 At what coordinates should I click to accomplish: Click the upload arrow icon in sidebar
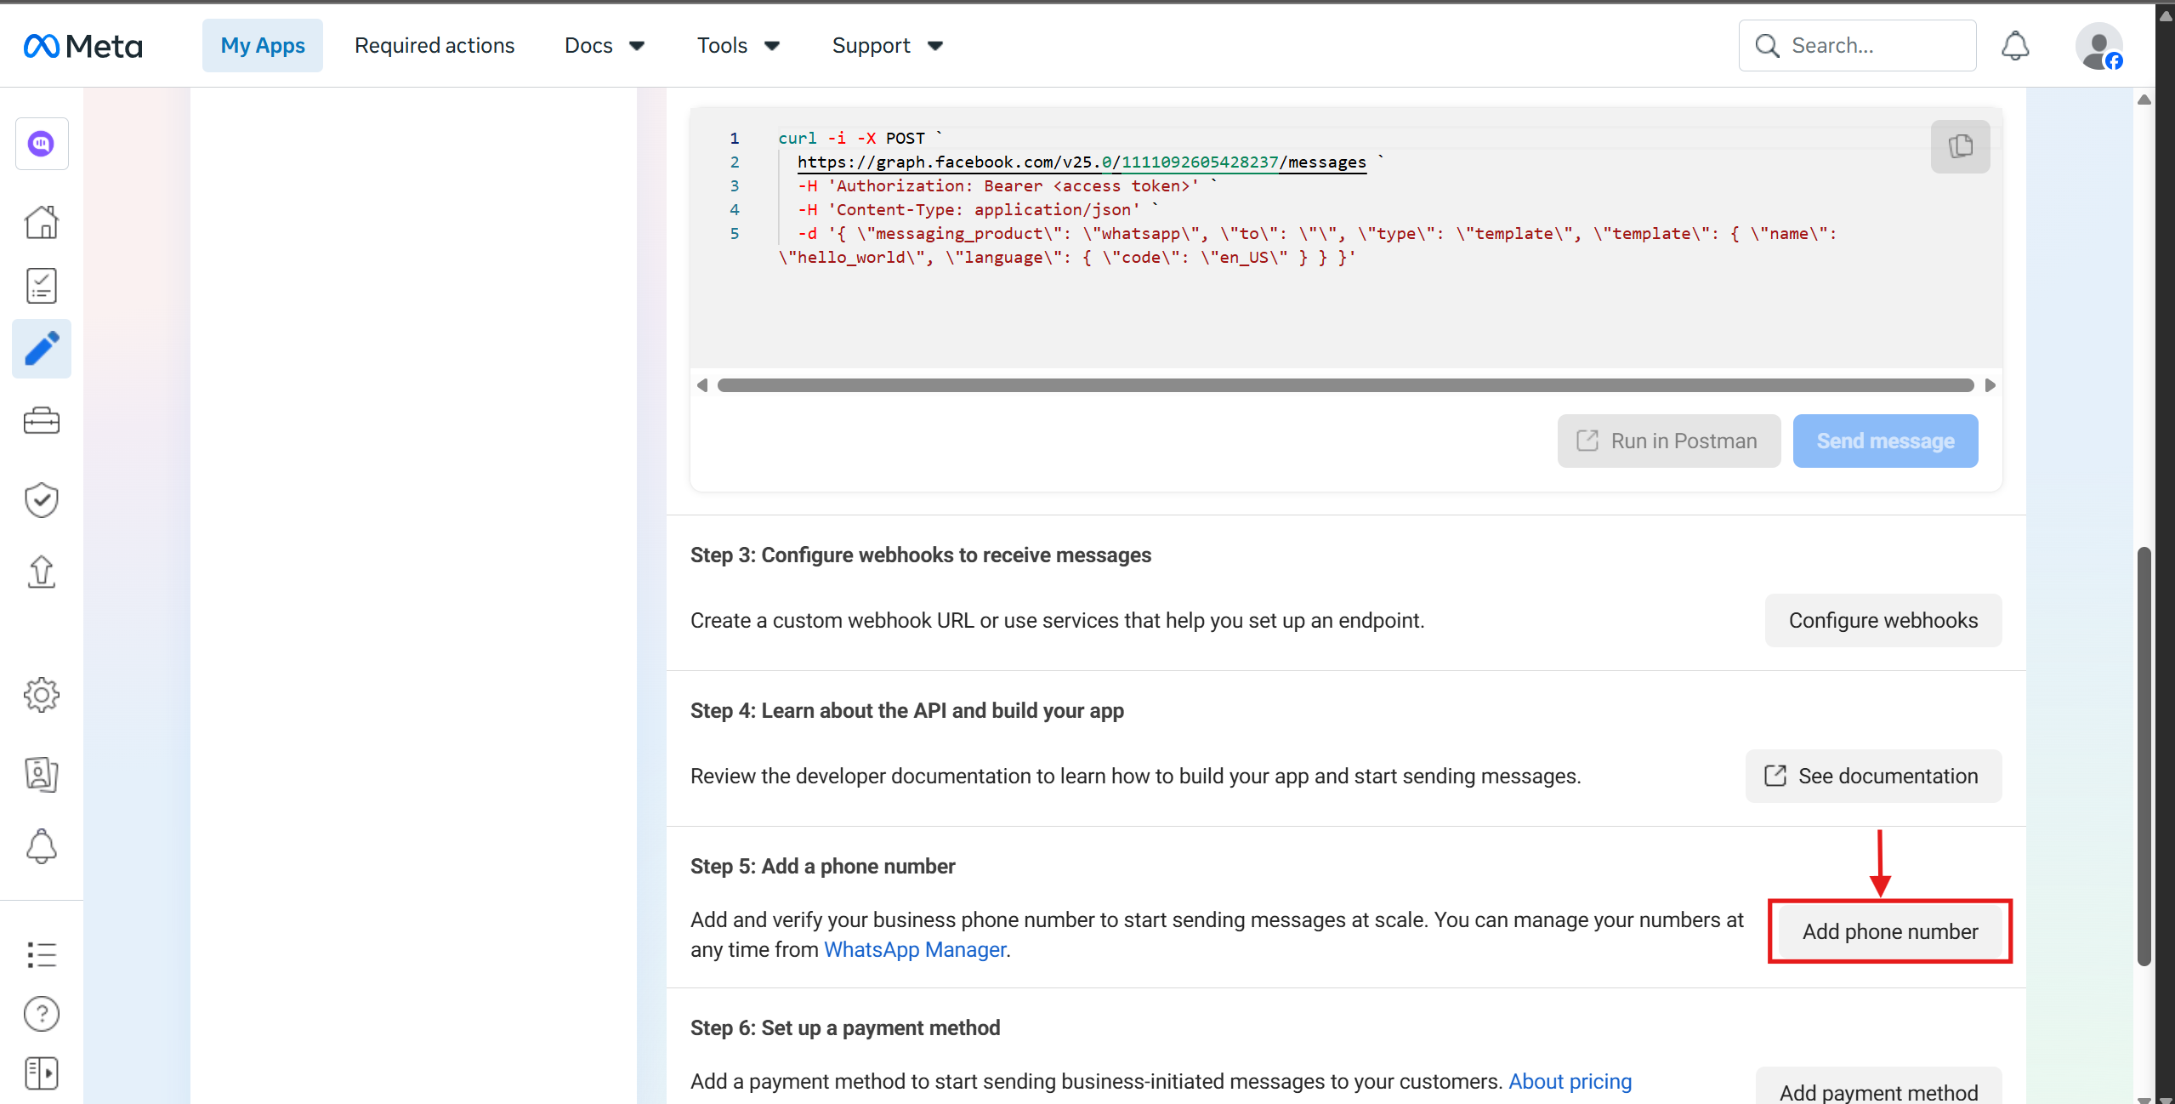(42, 572)
